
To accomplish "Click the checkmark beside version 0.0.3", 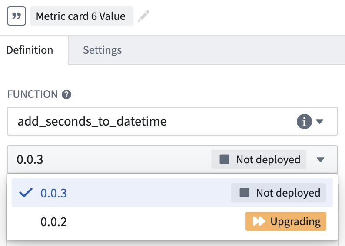I will tap(26, 193).
